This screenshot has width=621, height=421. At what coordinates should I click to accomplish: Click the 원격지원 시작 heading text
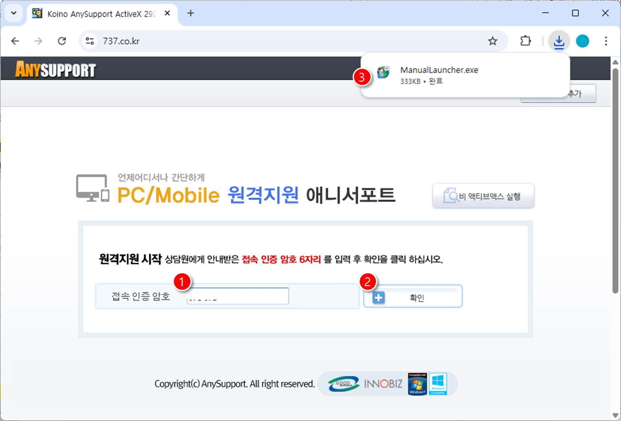pyautogui.click(x=130, y=259)
